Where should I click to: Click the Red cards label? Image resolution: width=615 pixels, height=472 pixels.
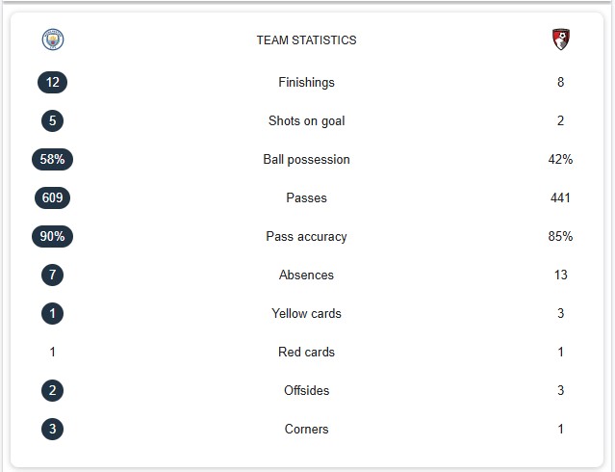click(307, 352)
